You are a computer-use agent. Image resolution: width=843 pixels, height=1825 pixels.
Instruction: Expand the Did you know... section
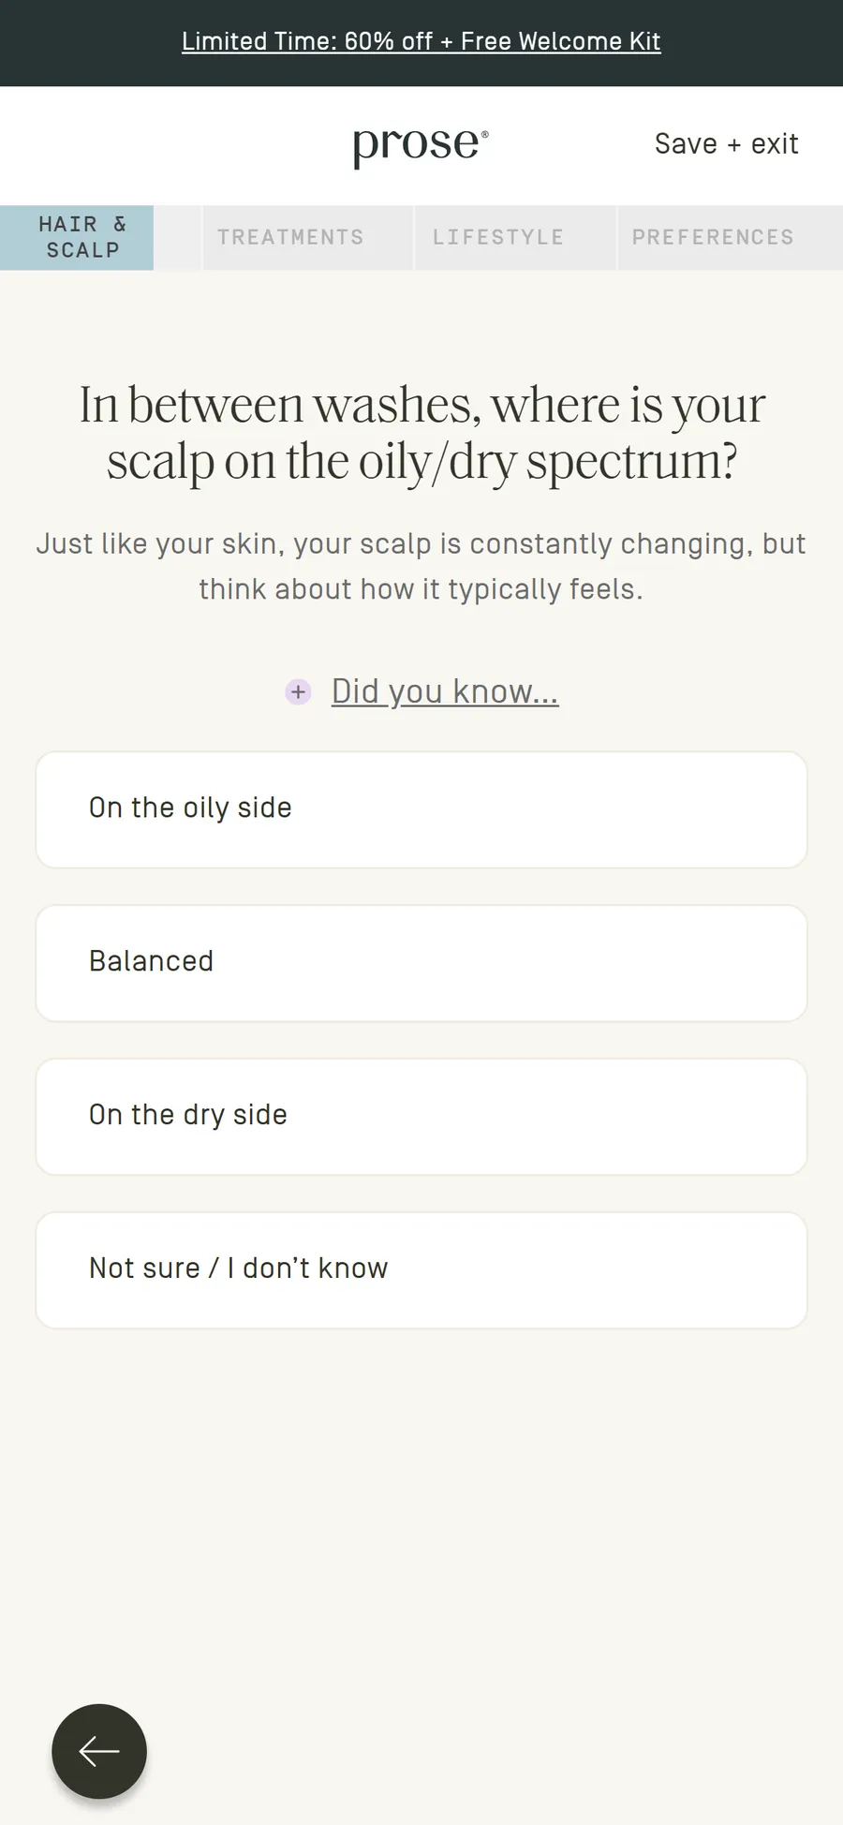[445, 691]
